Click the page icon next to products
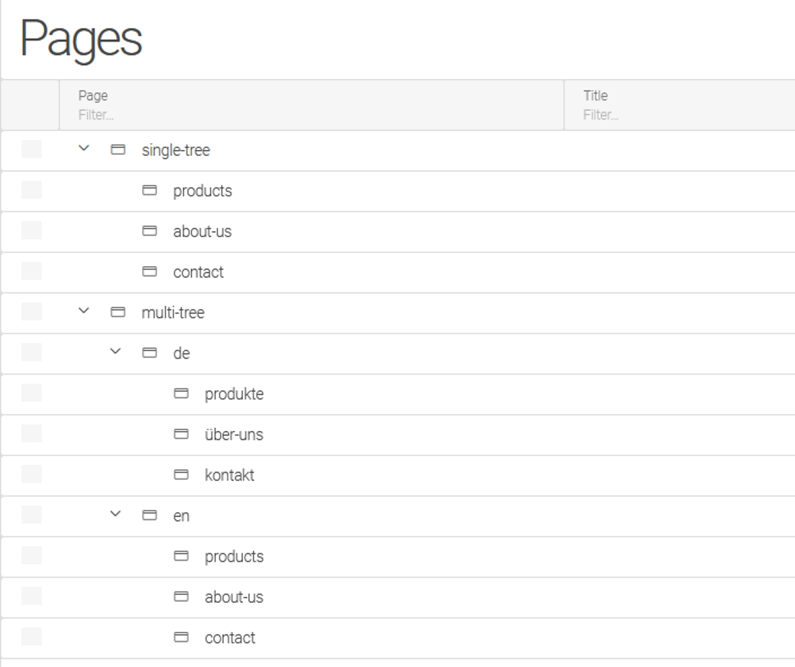The image size is (795, 667). 150,191
